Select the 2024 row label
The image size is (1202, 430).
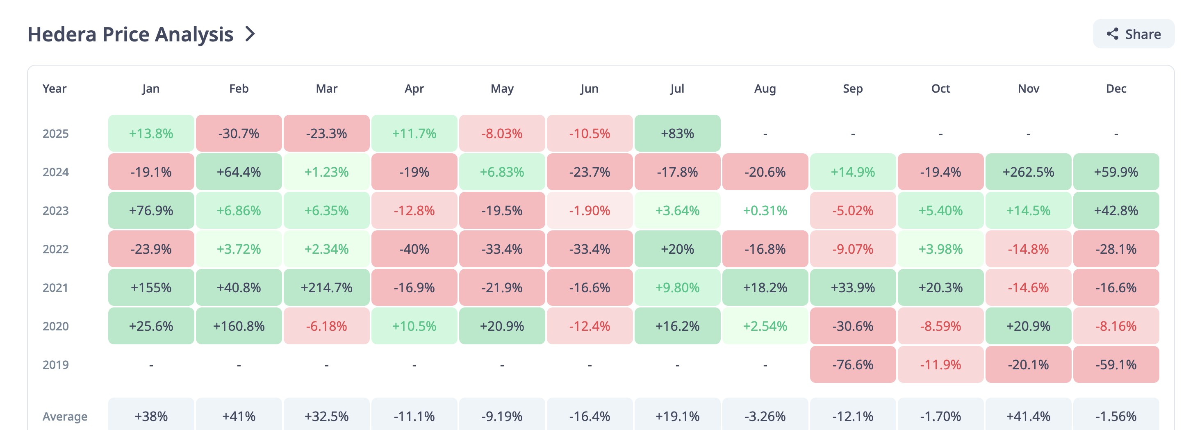[55, 172]
